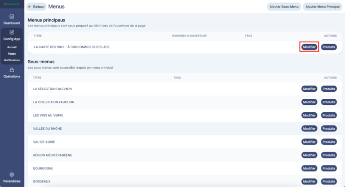Modify Les Vins au Verre sub-menu
Viewport: 345px width, 187px height.
309,115
